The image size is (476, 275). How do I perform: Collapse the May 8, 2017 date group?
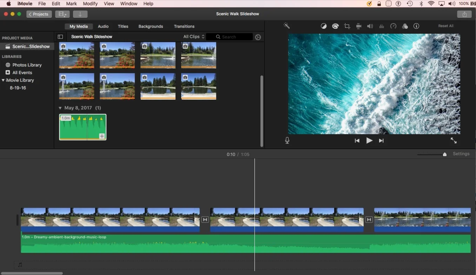click(60, 108)
